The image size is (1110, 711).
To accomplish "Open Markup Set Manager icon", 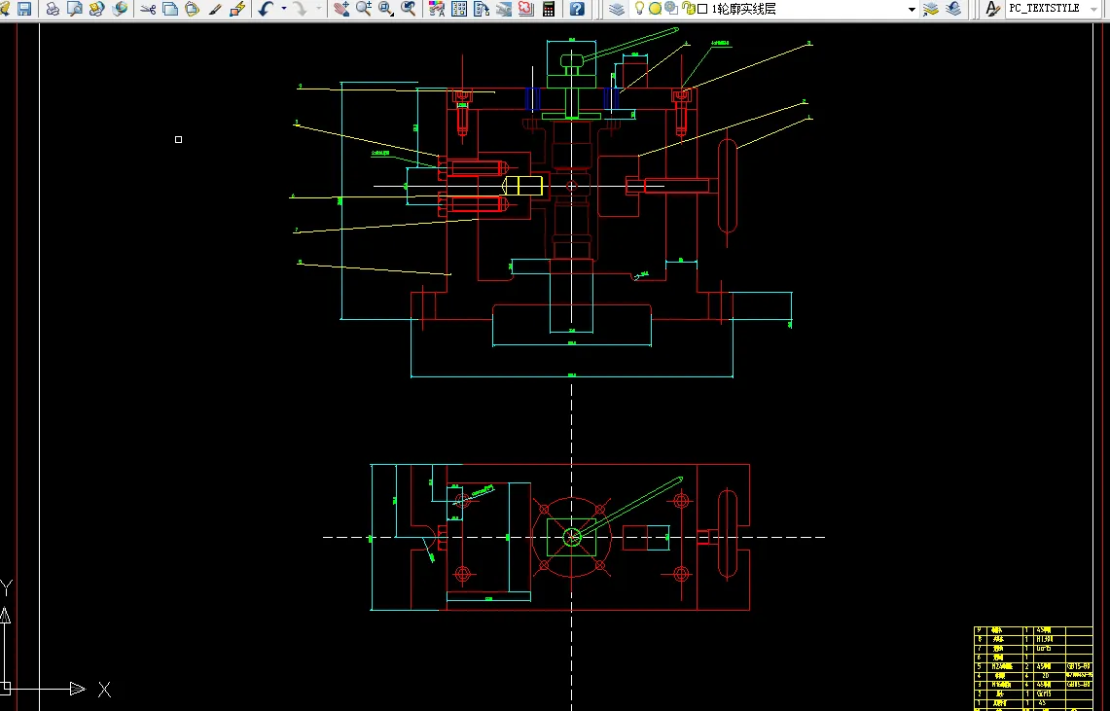I will click(526, 9).
